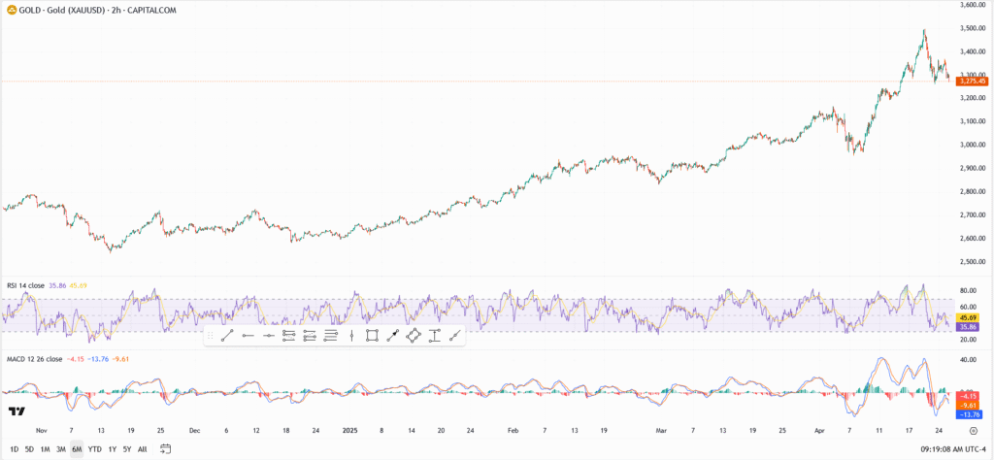This screenshot has height=460, width=994.
Task: Select the rotated rectangle tool
Action: (x=414, y=336)
